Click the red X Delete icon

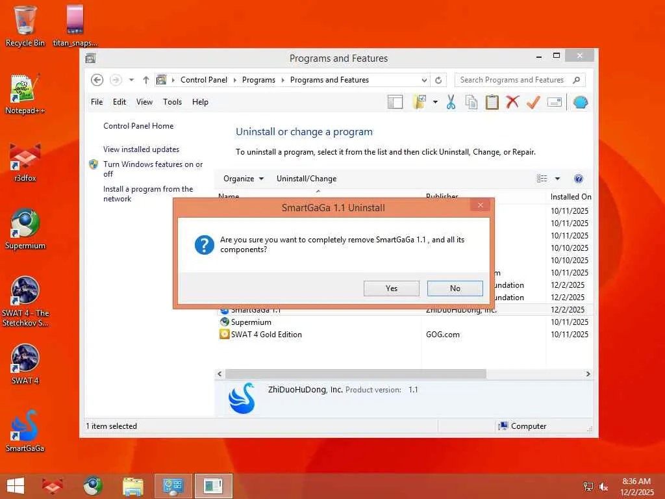(512, 102)
